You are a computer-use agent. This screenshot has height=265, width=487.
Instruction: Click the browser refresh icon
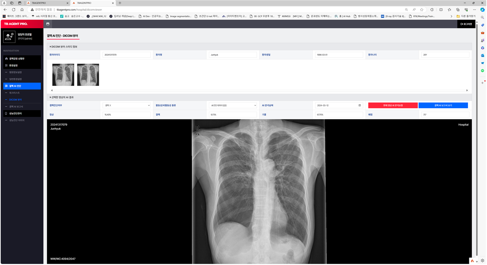(x=14, y=10)
